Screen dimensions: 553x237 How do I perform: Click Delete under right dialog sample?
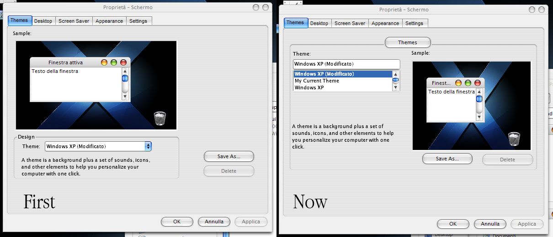click(508, 160)
